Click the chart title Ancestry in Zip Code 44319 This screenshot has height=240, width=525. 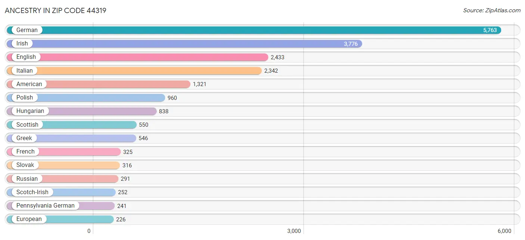[56, 10]
